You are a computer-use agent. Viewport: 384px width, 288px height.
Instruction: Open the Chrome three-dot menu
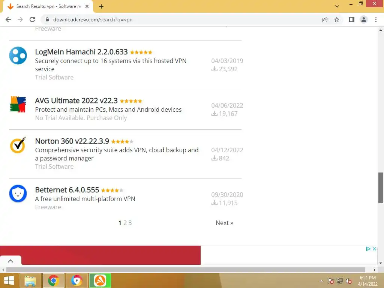[376, 19]
